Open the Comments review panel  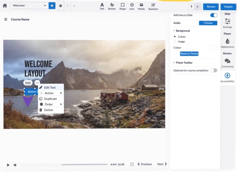[x=227, y=63]
